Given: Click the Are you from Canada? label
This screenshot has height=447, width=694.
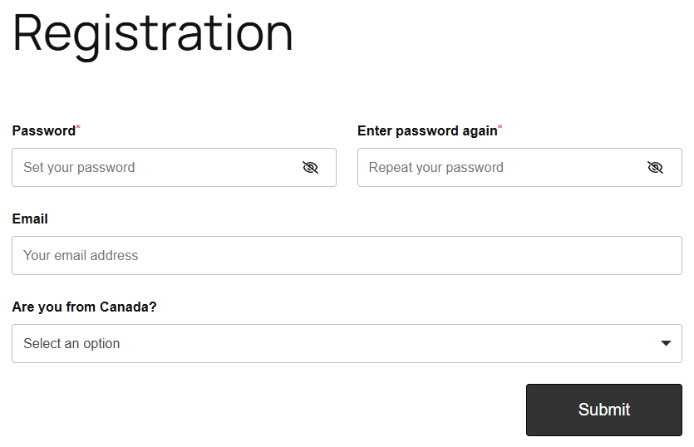Looking at the screenshot, I should (84, 307).
